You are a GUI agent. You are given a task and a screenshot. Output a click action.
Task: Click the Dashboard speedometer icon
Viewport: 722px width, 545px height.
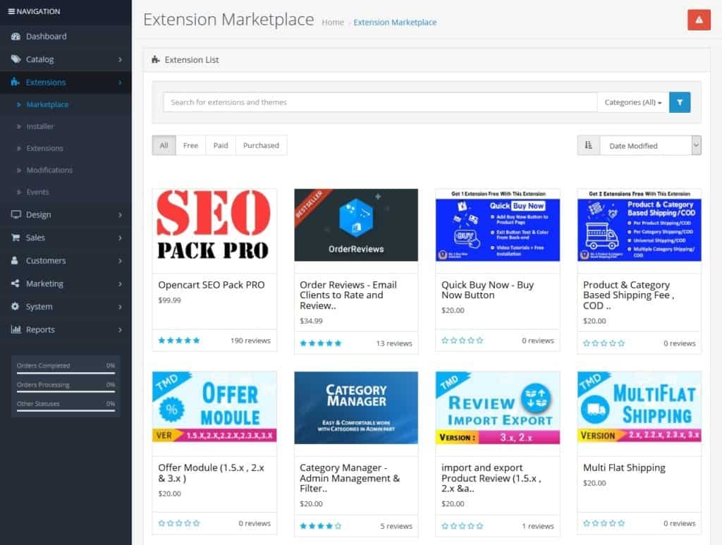point(16,37)
